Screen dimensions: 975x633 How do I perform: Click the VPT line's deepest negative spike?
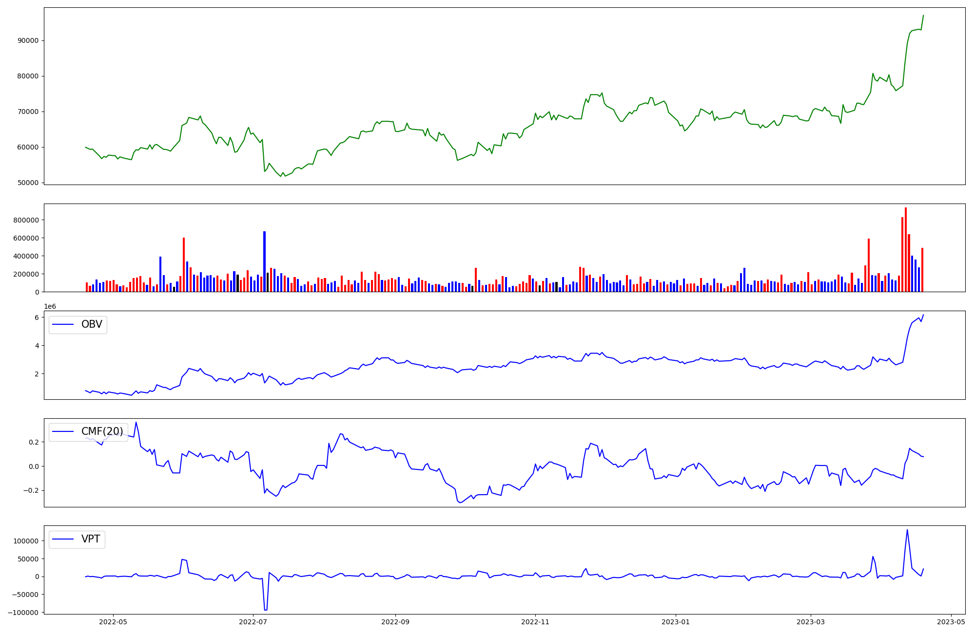click(265, 610)
